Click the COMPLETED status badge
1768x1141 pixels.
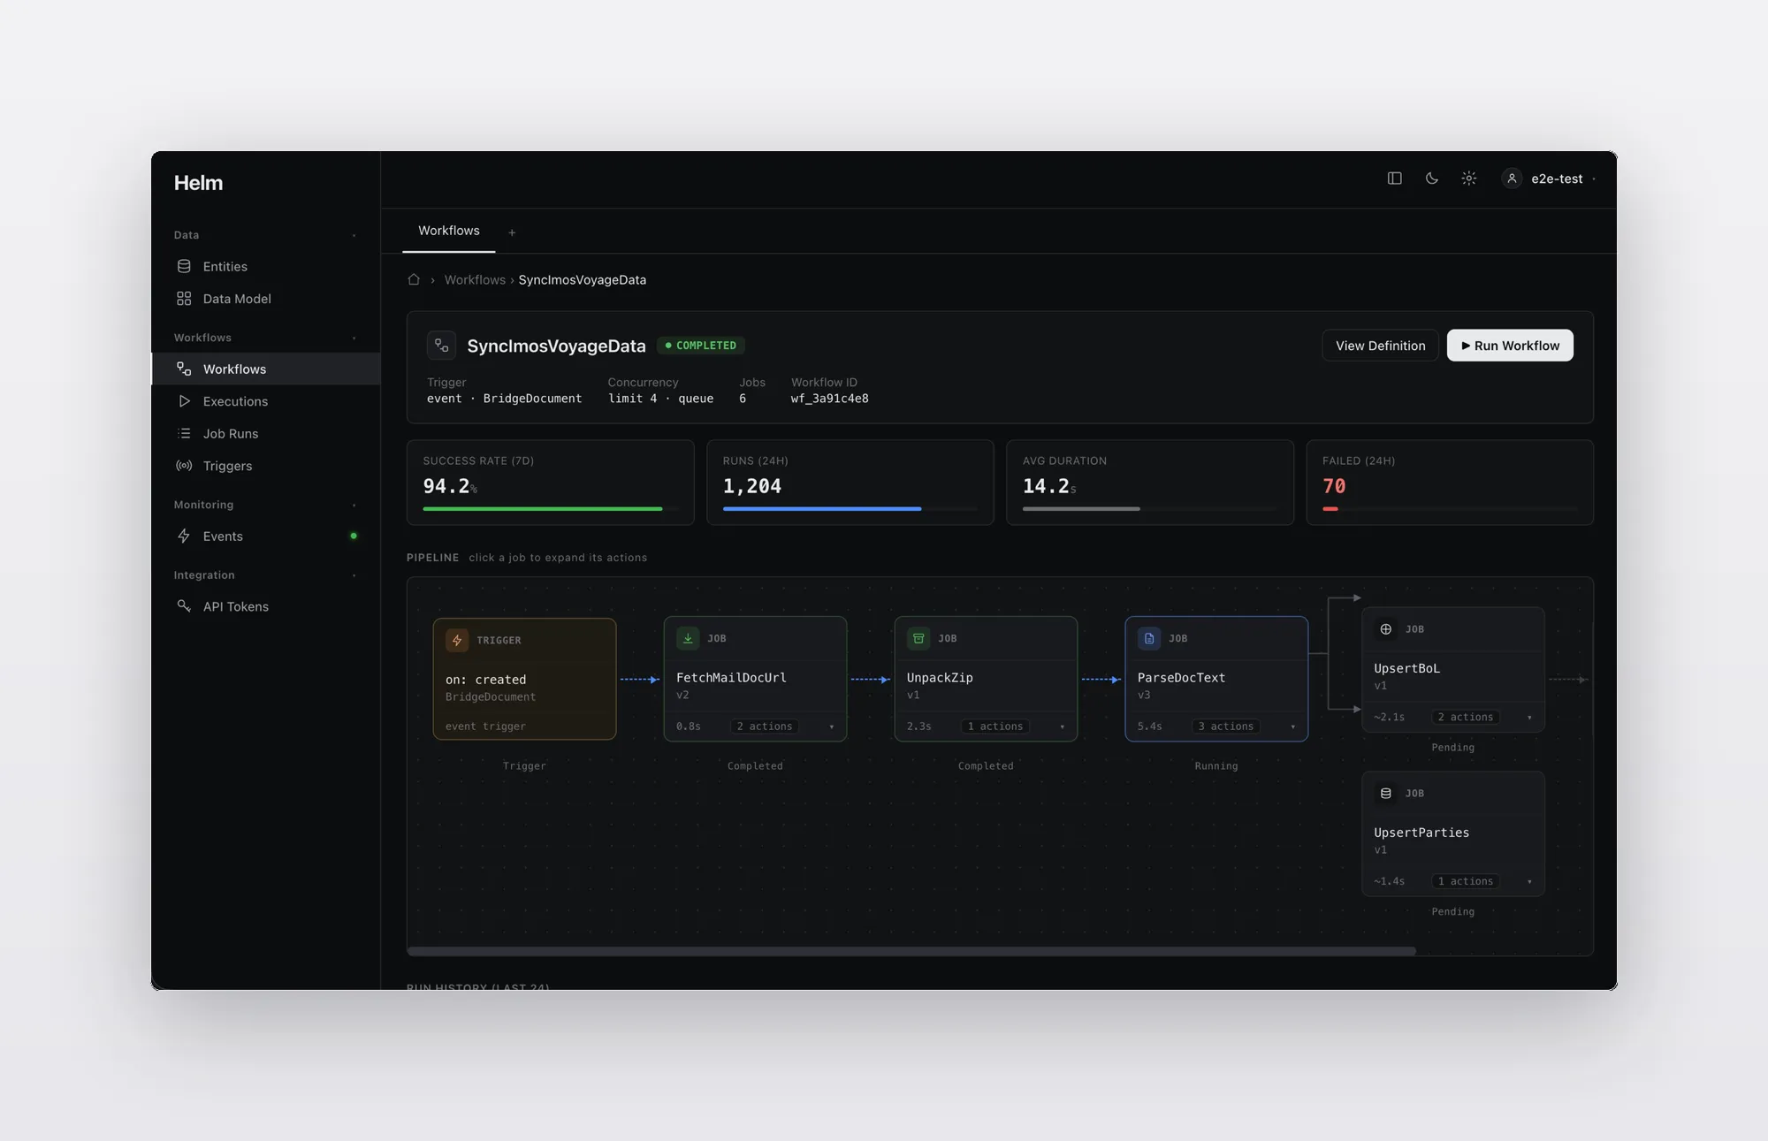(700, 346)
